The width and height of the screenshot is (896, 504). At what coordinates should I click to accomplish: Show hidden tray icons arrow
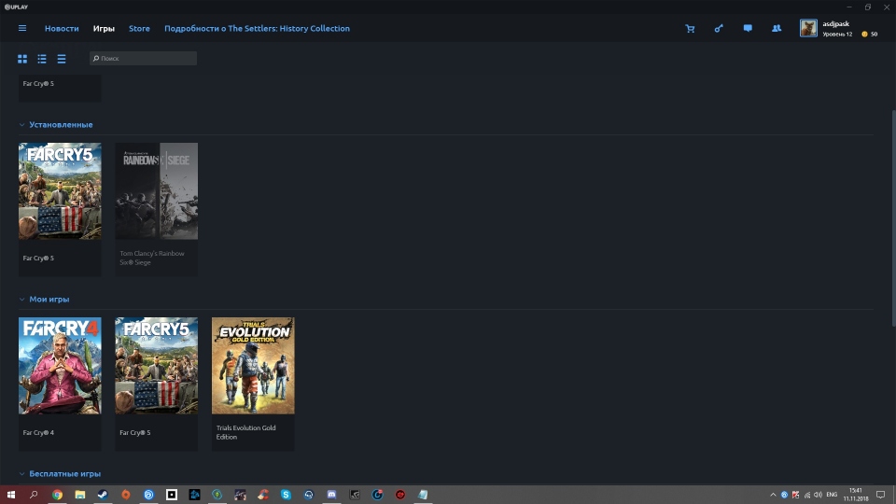pos(773,495)
